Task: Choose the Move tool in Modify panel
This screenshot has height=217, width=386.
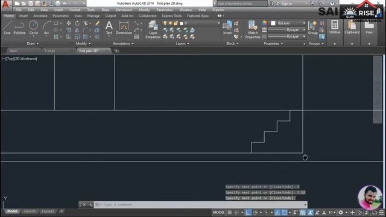Action: coord(69,23)
